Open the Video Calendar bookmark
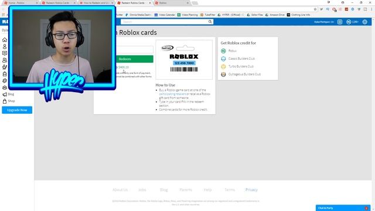Viewport: 375px width, 211px height. coord(165,15)
